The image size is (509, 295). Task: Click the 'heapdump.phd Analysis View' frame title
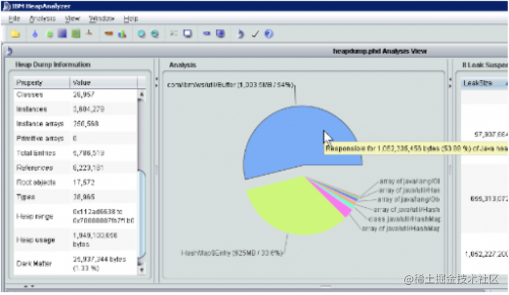tap(380, 51)
